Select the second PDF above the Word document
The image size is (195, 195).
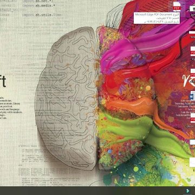pos(193,51)
